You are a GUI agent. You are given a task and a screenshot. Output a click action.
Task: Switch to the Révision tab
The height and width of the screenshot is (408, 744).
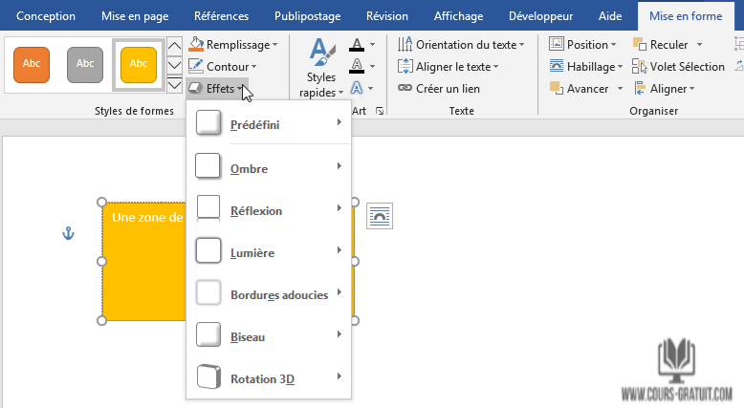[x=386, y=16]
